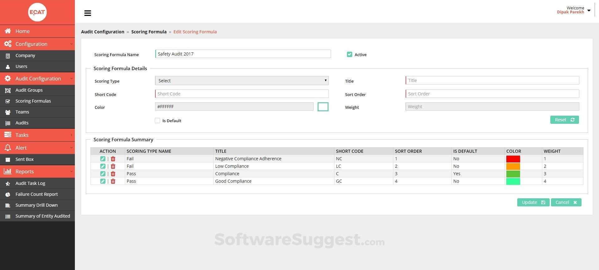Click the Alert bell icon
The image size is (599, 270).
click(x=8, y=147)
